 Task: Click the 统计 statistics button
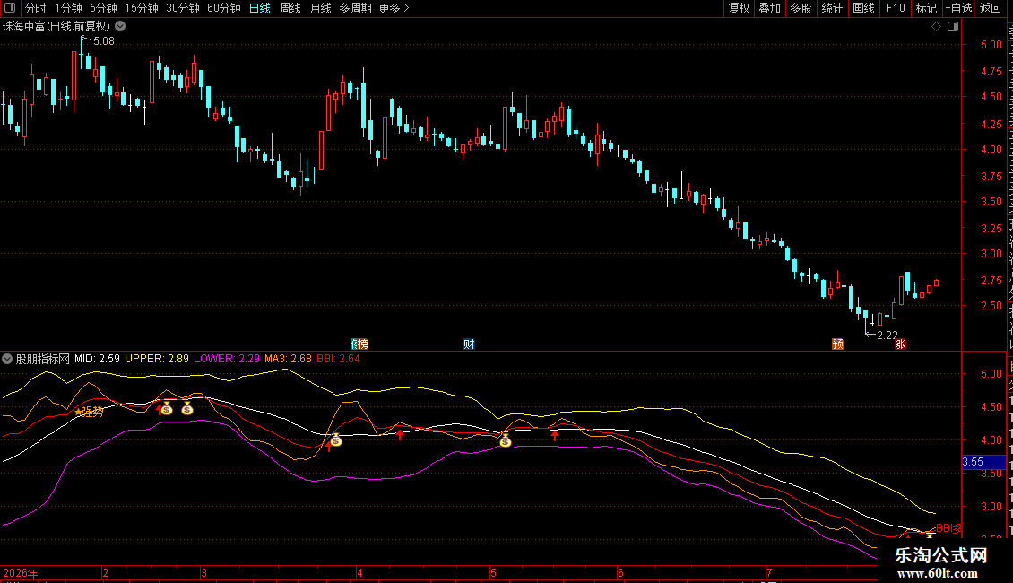coord(831,8)
